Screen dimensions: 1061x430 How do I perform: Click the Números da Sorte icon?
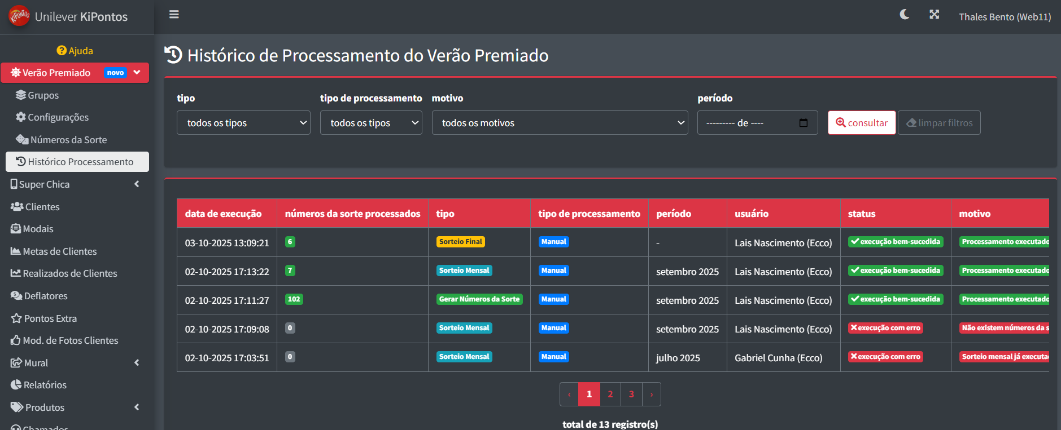coord(22,140)
